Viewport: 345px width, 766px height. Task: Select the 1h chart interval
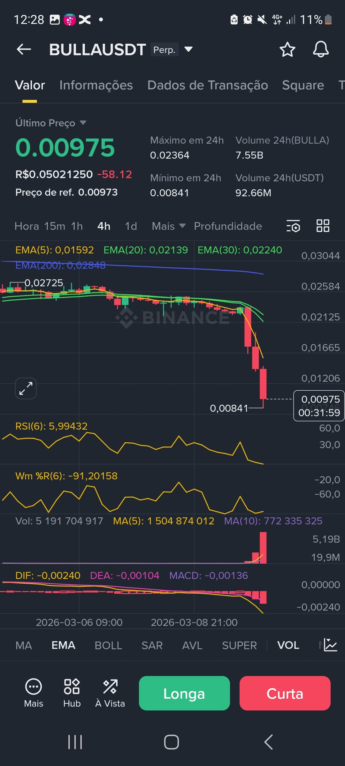tap(77, 226)
